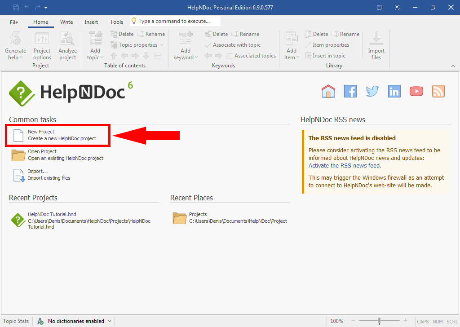Click Insert in topic

tap(325, 56)
